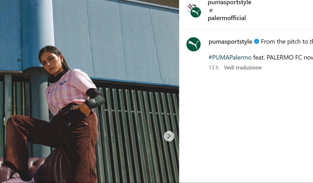Open palermofficial profile from header
The width and height of the screenshot is (313, 183).
pyautogui.click(x=226, y=18)
